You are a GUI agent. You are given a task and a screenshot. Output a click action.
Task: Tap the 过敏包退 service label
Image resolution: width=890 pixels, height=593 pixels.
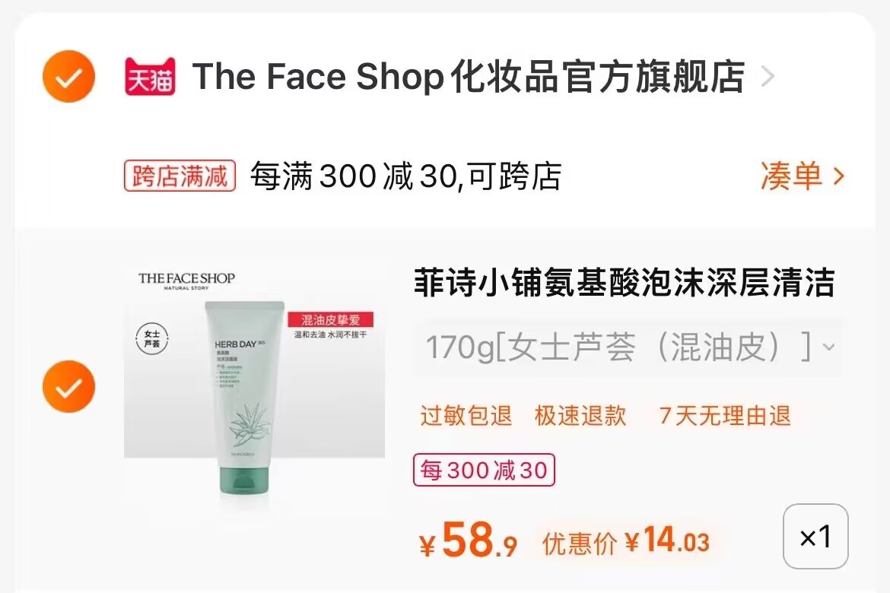pos(466,415)
